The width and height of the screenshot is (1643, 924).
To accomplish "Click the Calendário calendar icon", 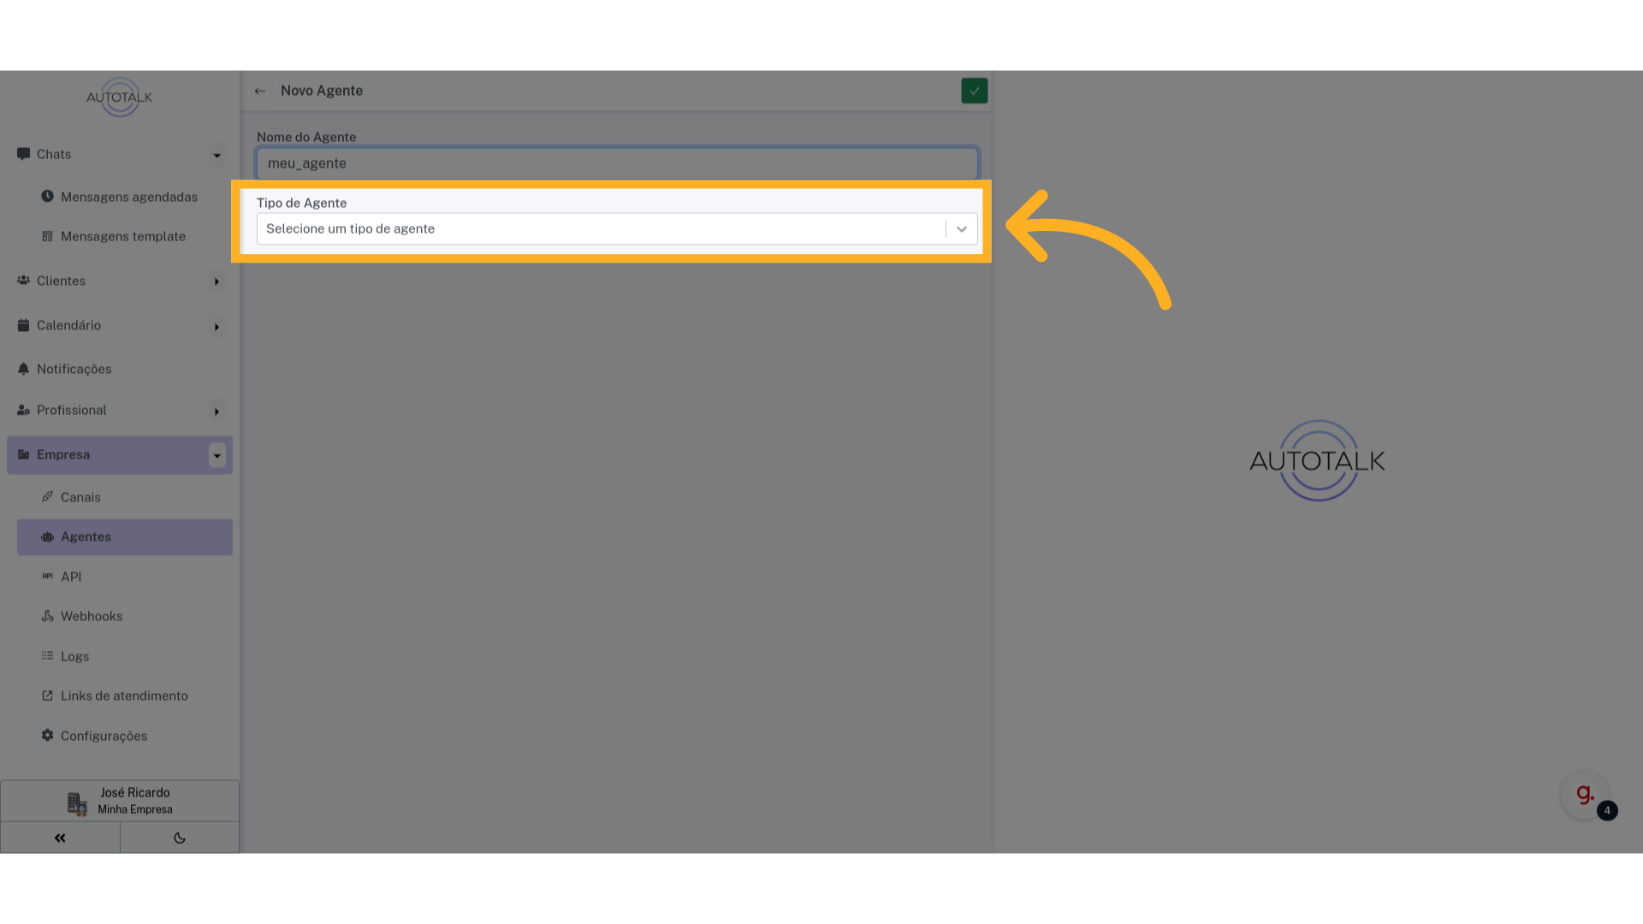I will click(23, 325).
